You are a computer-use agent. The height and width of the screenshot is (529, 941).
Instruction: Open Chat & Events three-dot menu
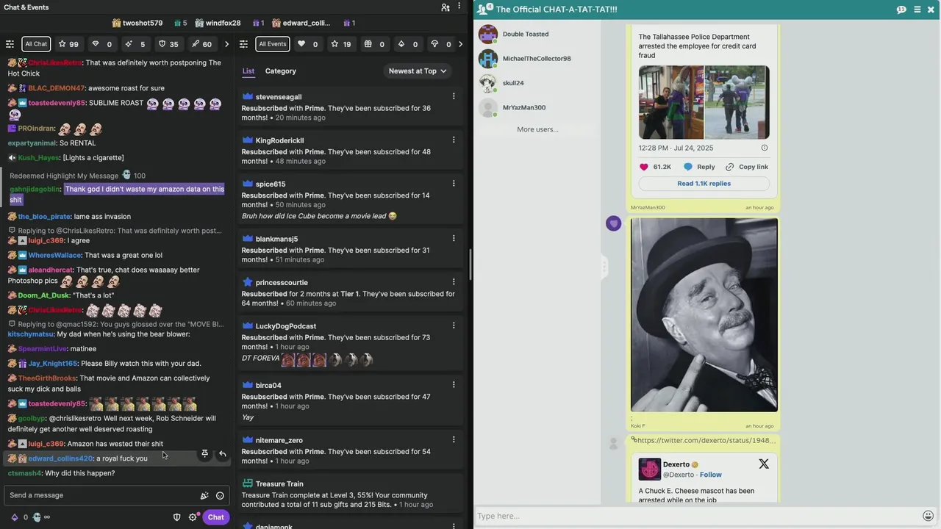tap(460, 7)
